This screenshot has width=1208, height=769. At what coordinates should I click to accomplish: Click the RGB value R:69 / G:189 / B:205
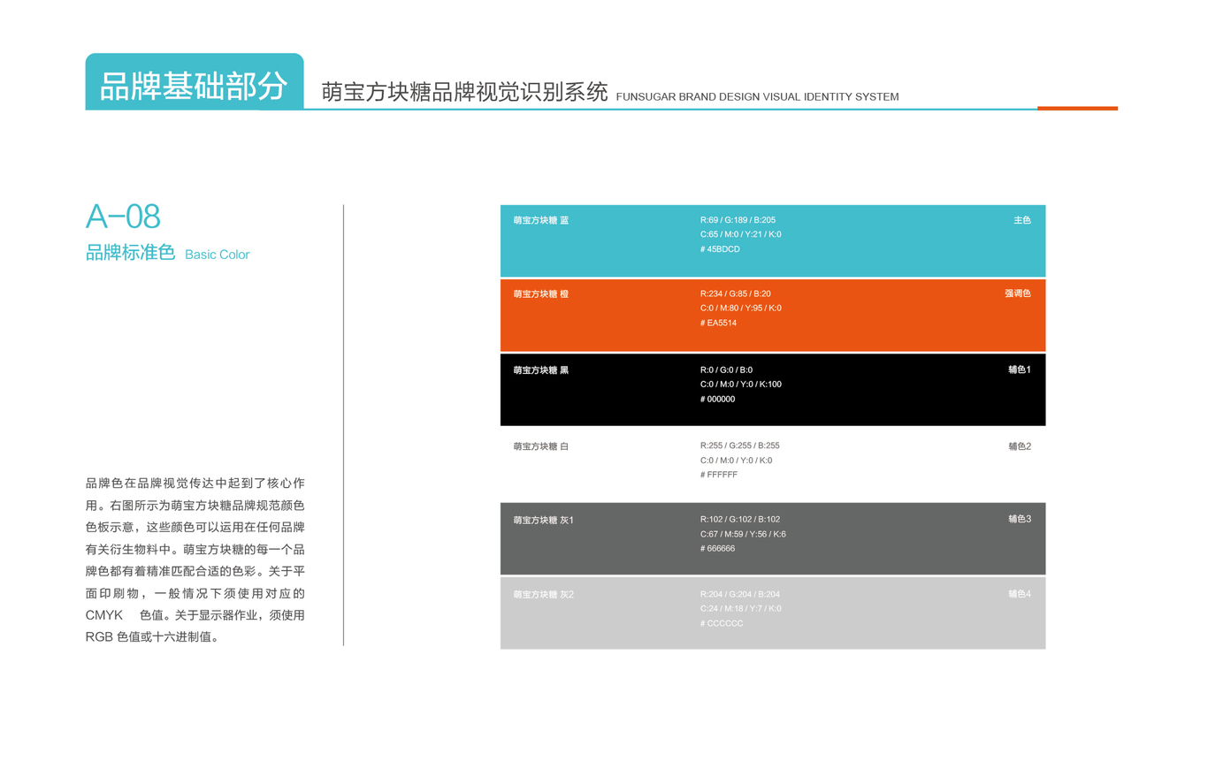click(x=738, y=219)
